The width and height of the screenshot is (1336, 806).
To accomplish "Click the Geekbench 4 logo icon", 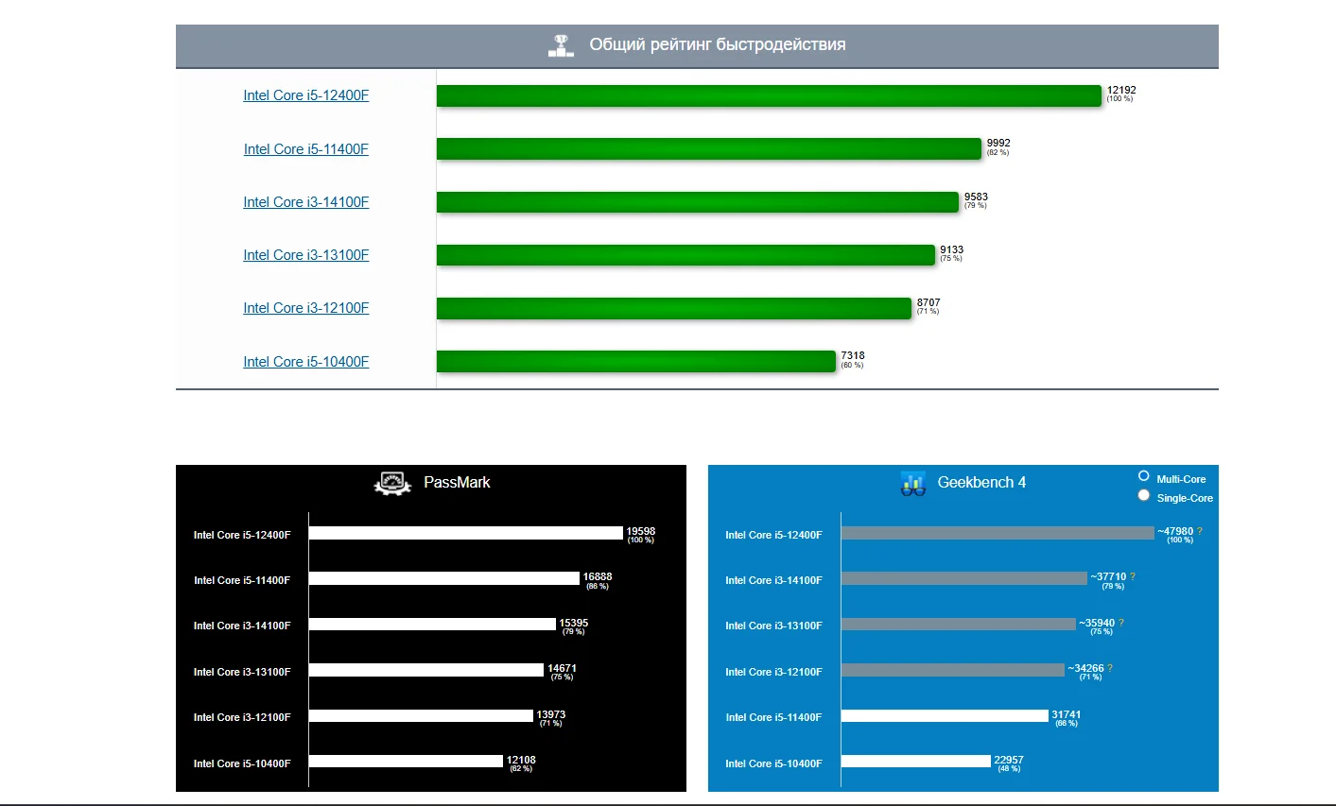I will pyautogui.click(x=913, y=484).
